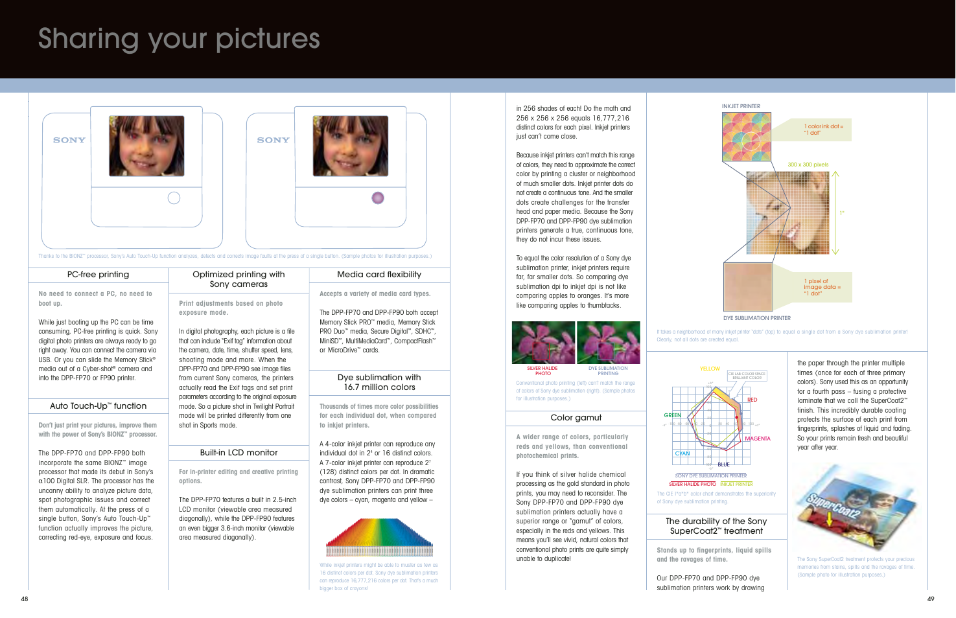956x618 pixels.
Task: Click 'A wider range of colors' subheading
Action: click(x=572, y=446)
